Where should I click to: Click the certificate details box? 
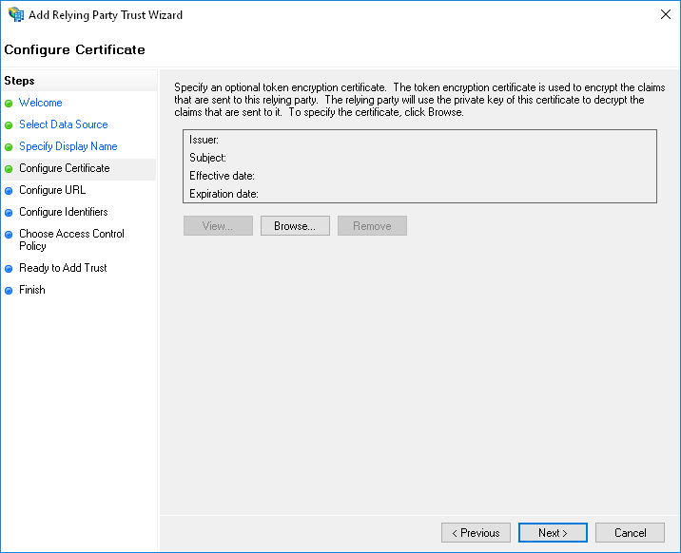click(419, 166)
